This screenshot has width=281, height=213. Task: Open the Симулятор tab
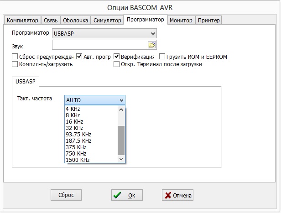coord(107,20)
